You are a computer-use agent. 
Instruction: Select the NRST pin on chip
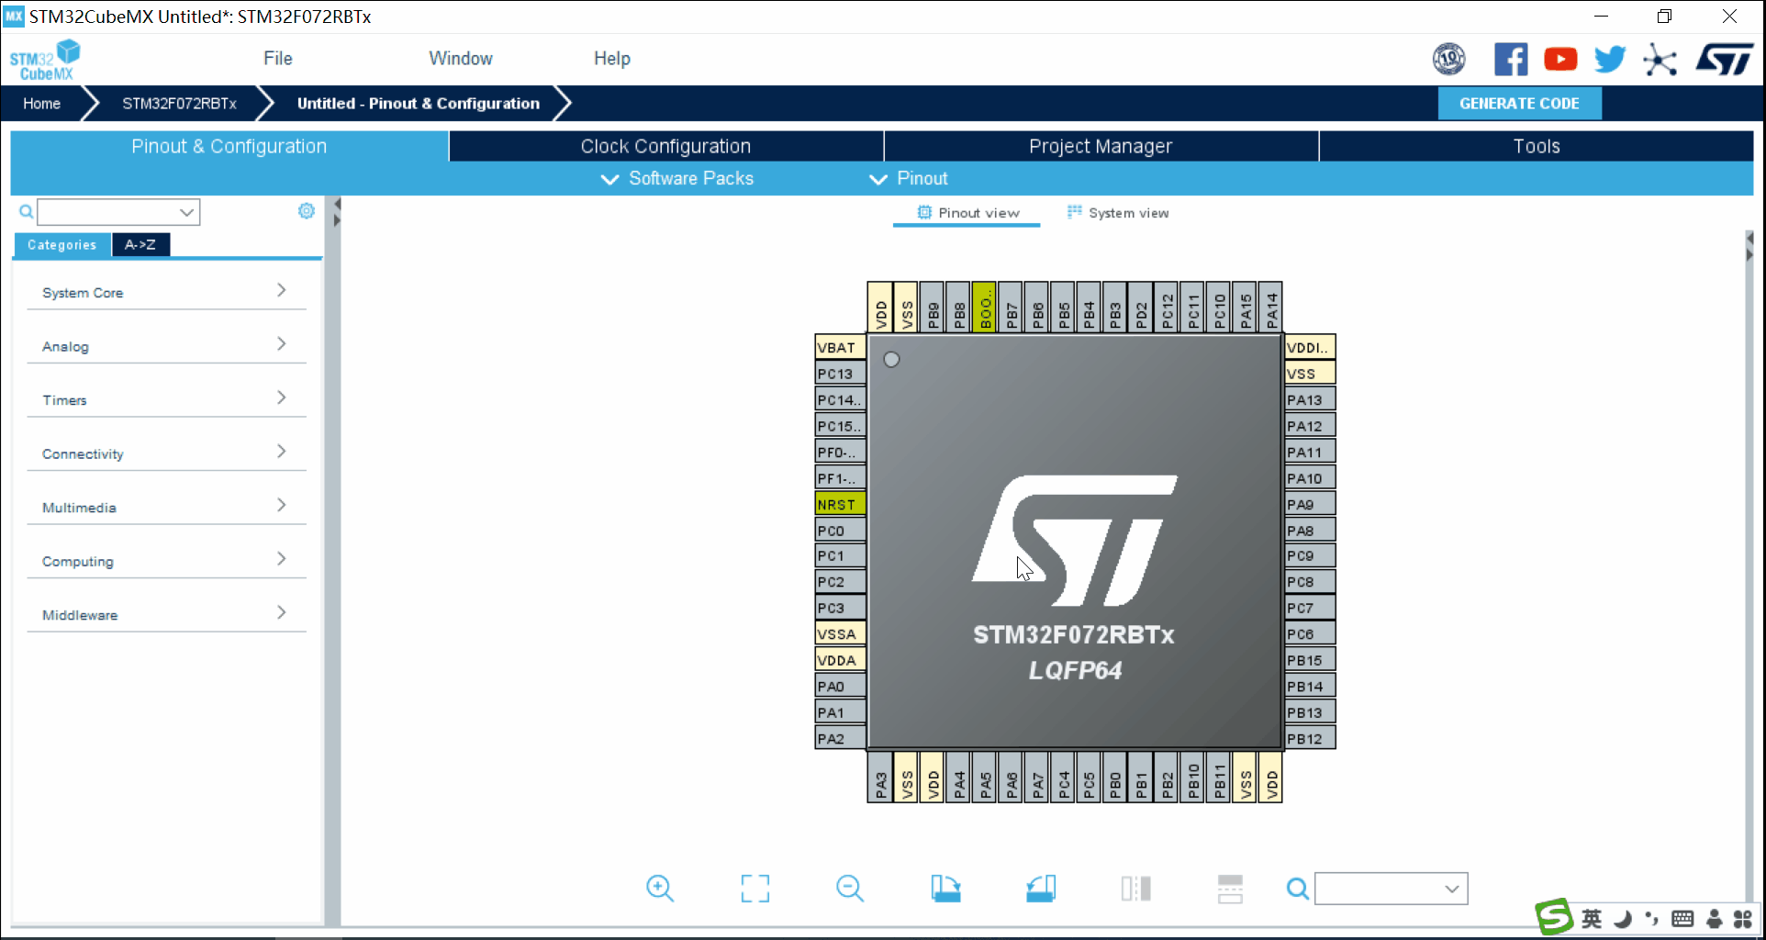click(840, 504)
